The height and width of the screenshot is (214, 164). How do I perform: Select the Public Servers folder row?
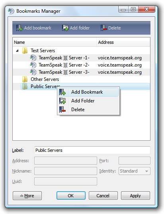(81, 86)
